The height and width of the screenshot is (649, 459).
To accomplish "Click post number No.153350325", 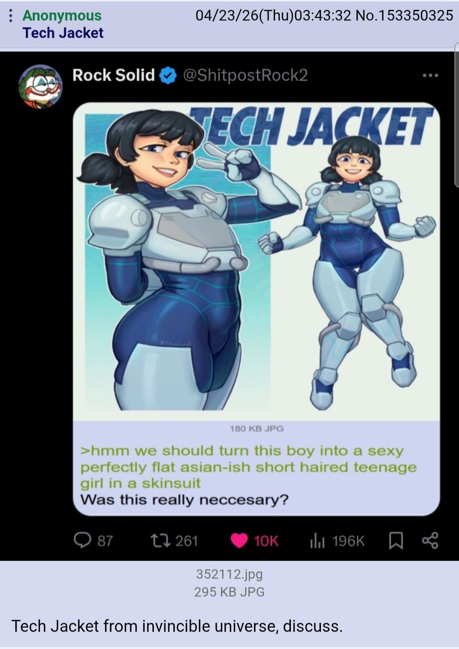I will point(404,15).
